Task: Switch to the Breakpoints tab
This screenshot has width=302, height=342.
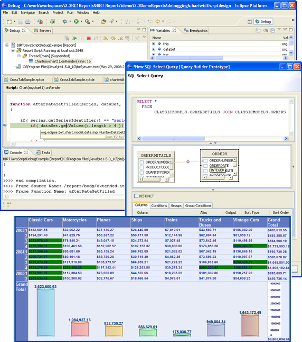Action: (x=196, y=31)
